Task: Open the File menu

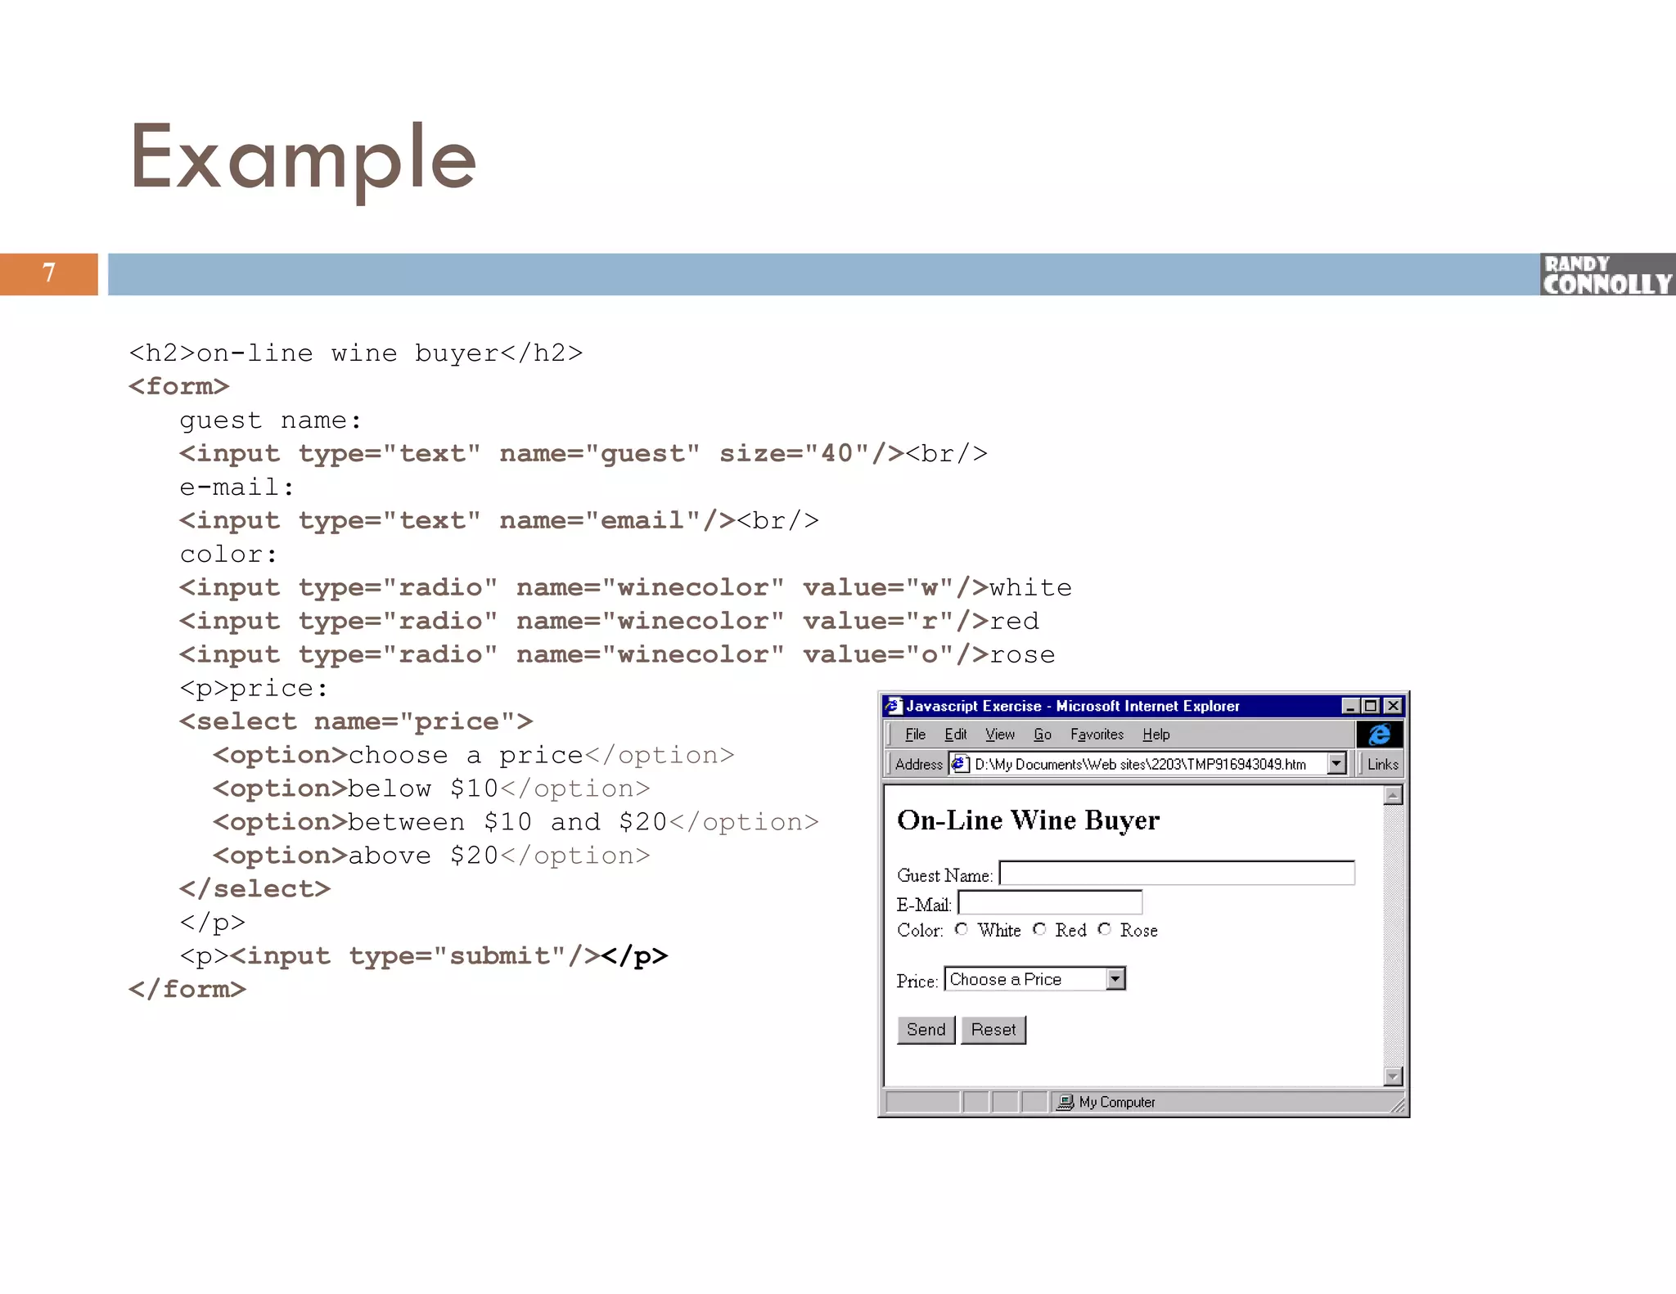Action: (x=915, y=735)
